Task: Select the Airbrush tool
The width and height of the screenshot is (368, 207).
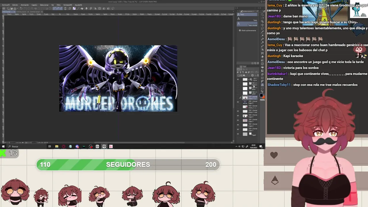Action: click(262, 49)
